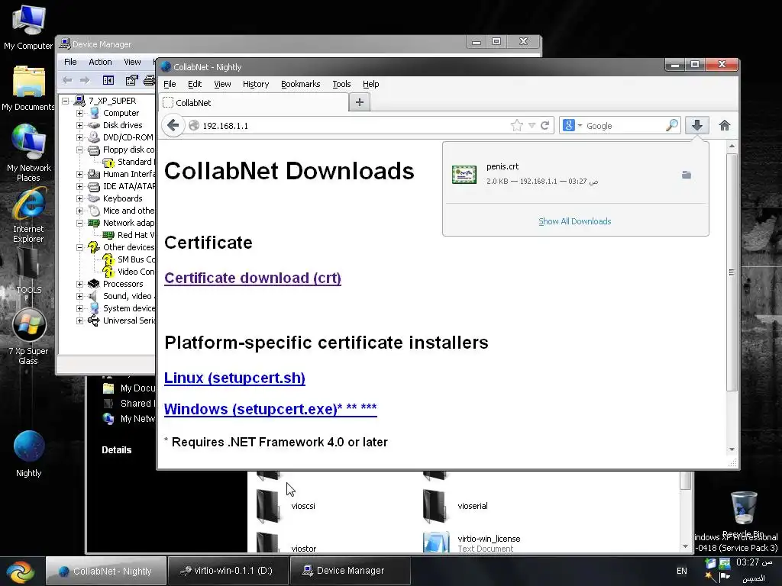Click the Start orb button

point(20,571)
